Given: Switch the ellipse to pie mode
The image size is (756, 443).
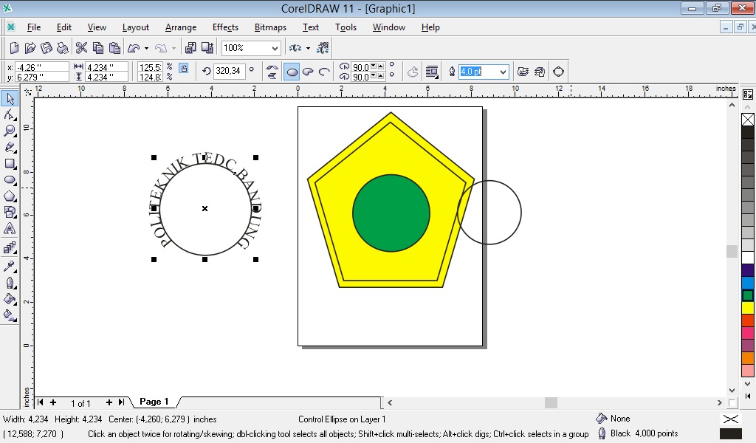Looking at the screenshot, I should (x=308, y=71).
